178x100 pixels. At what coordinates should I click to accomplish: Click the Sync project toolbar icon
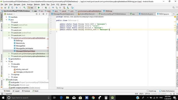9,8
